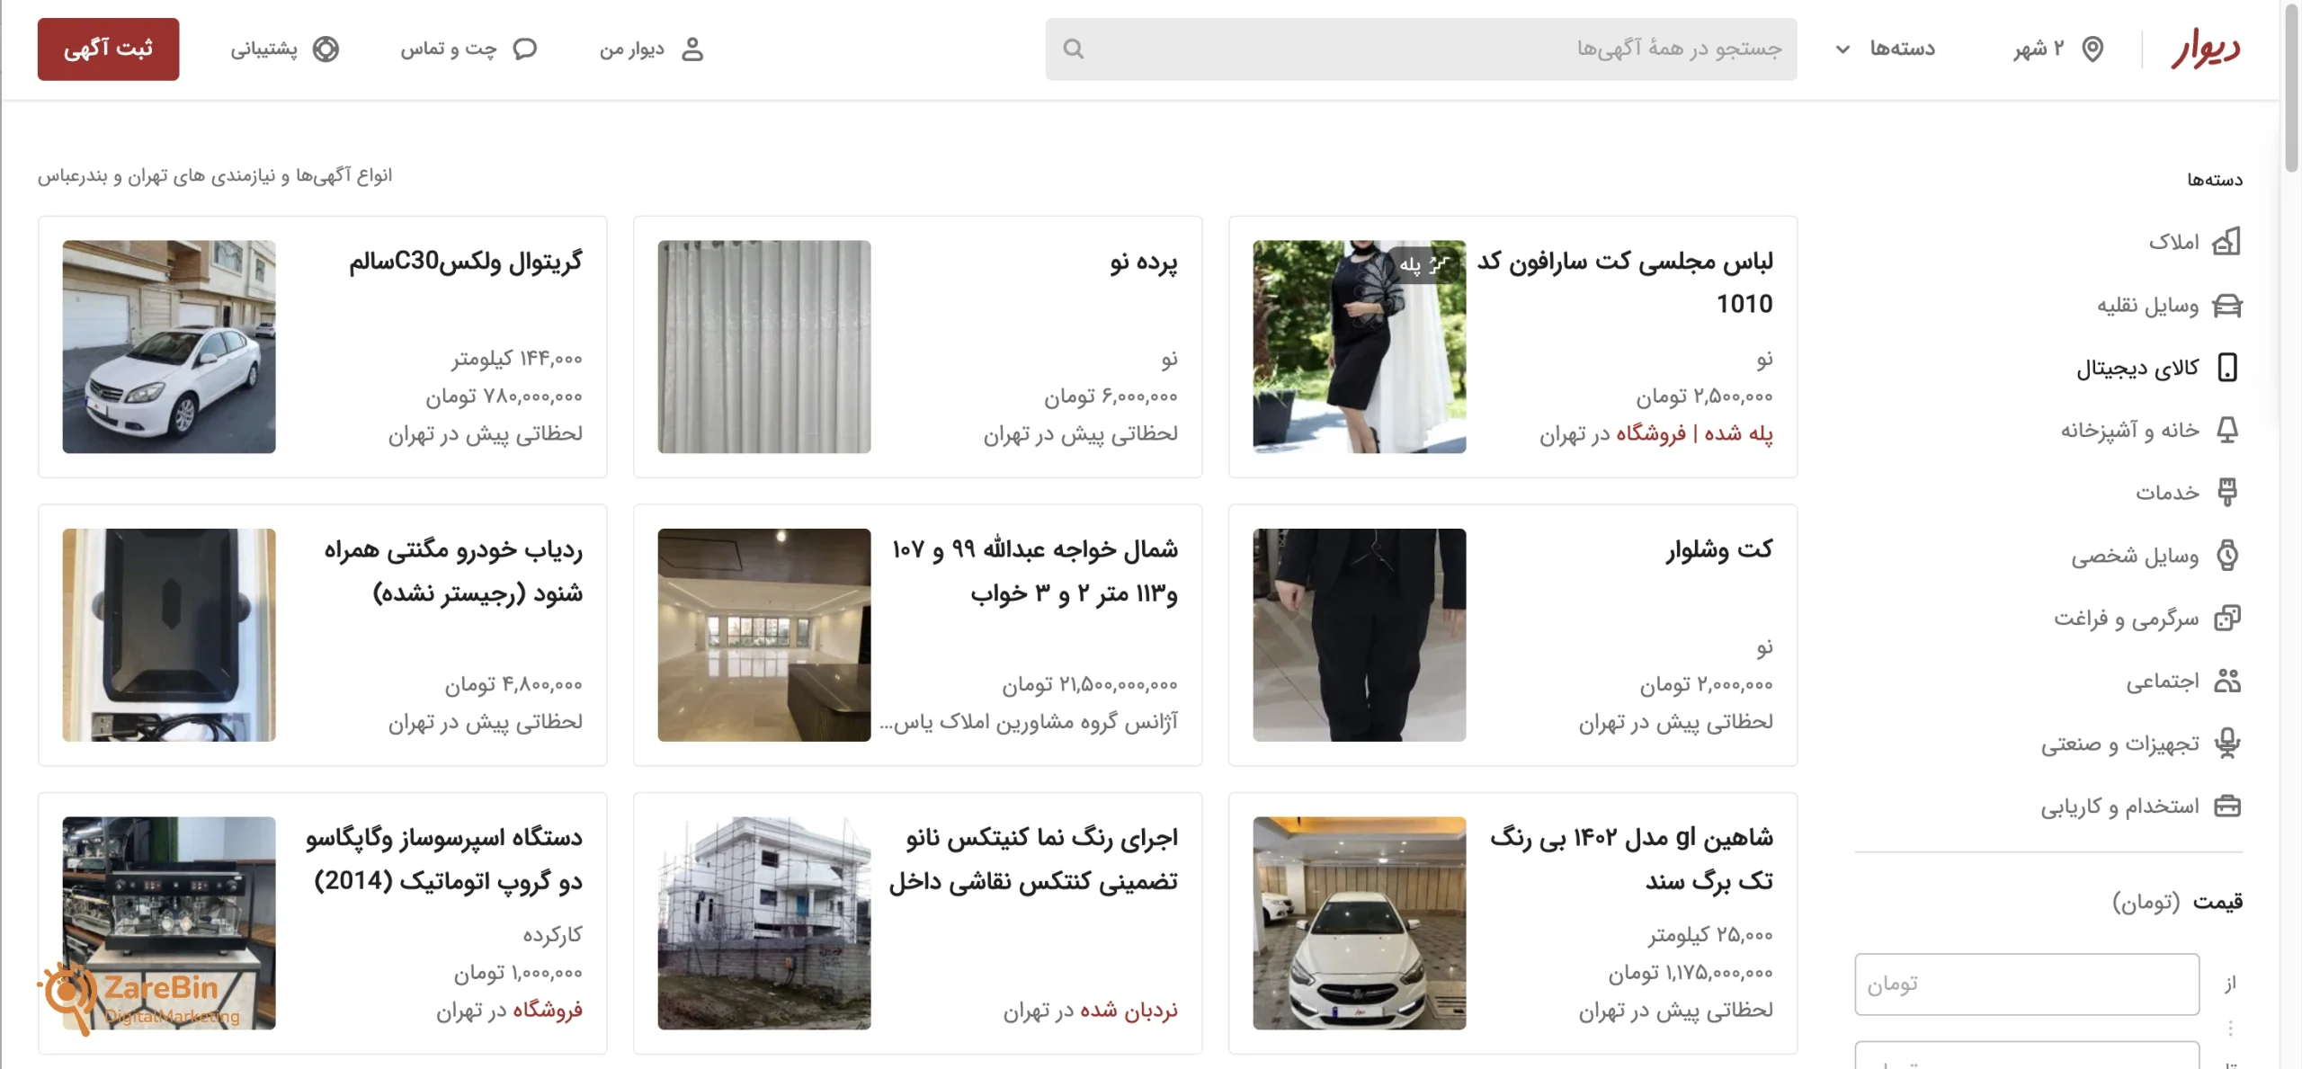The height and width of the screenshot is (1069, 2302).
Task: Click the real estate (املاک) category icon
Action: [x=2226, y=241]
